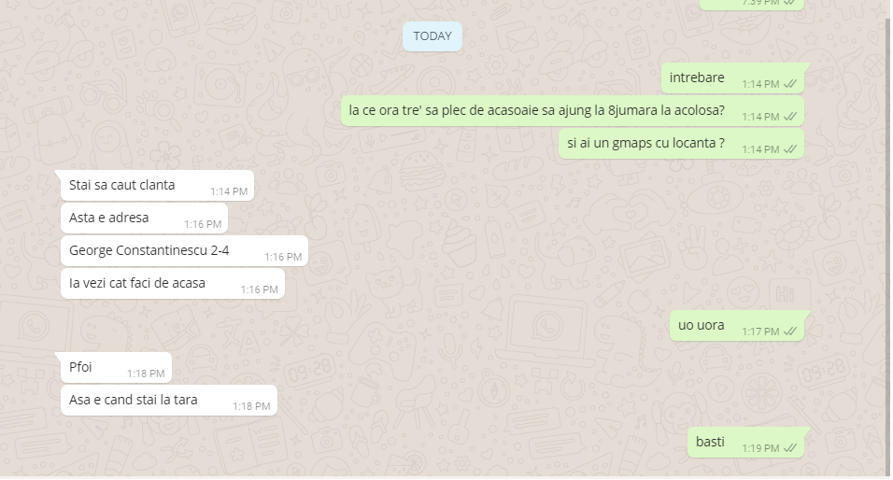893x480 pixels.
Task: Click the 1:16 PM timestamp on 'Asta e adresa'
Action: tap(203, 225)
